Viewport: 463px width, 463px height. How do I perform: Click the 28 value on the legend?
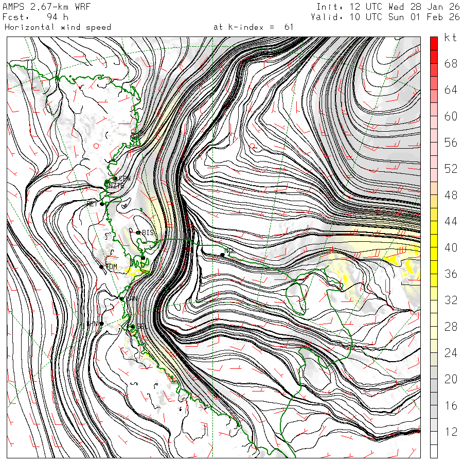[x=451, y=327]
